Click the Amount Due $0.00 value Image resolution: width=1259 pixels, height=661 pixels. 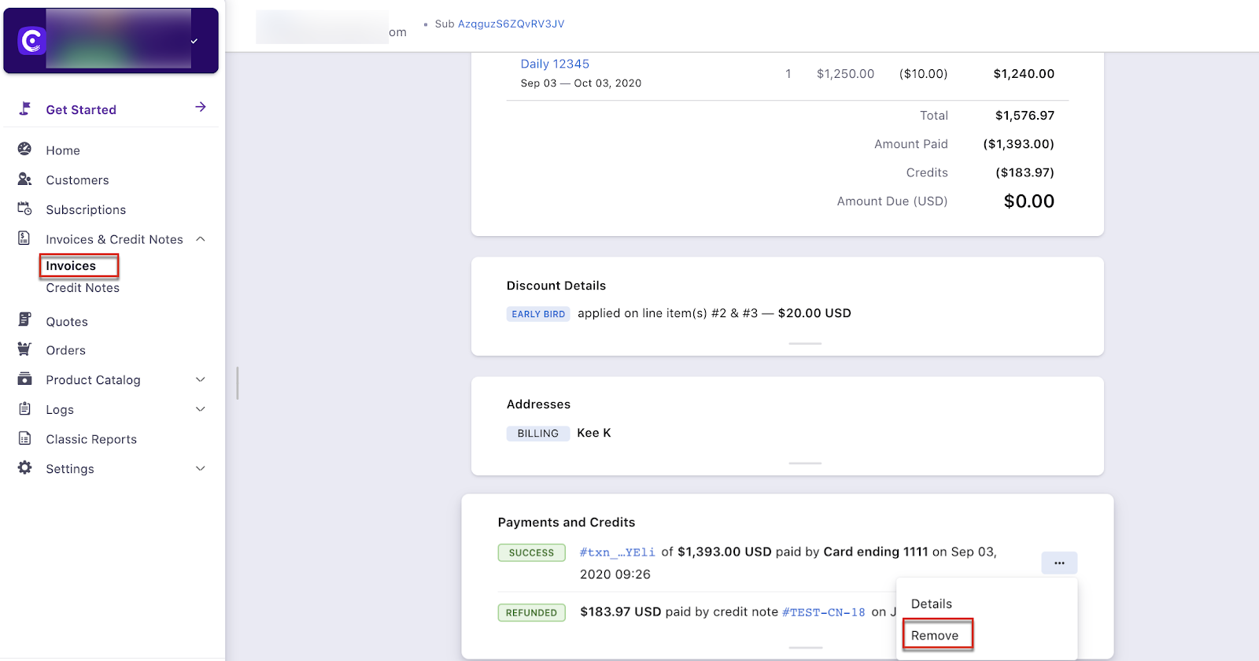click(x=1029, y=201)
